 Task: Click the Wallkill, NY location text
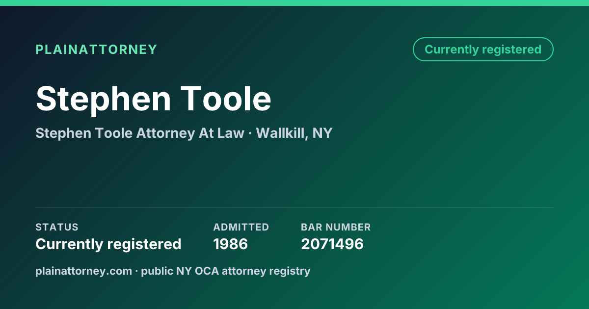pos(294,133)
